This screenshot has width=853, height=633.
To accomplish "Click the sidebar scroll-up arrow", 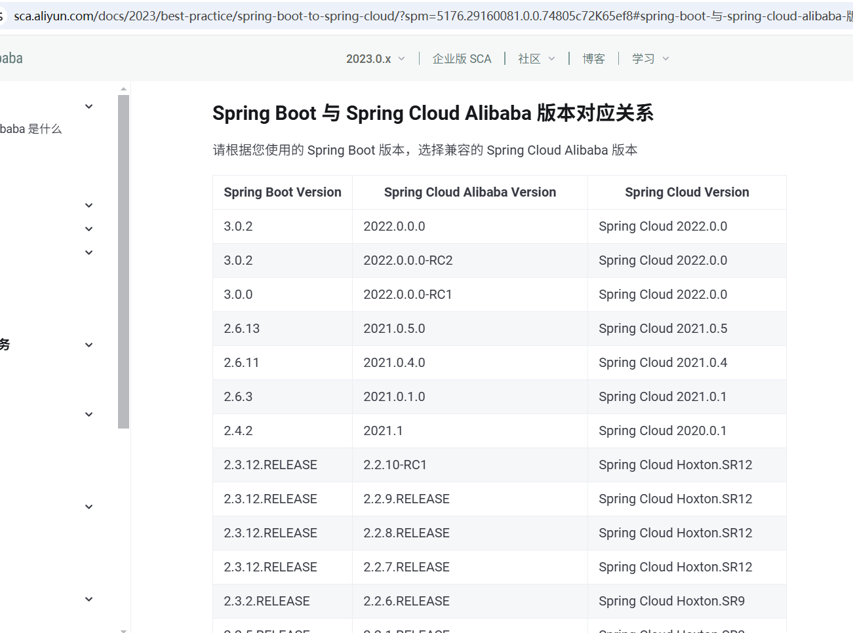I will pos(123,88).
